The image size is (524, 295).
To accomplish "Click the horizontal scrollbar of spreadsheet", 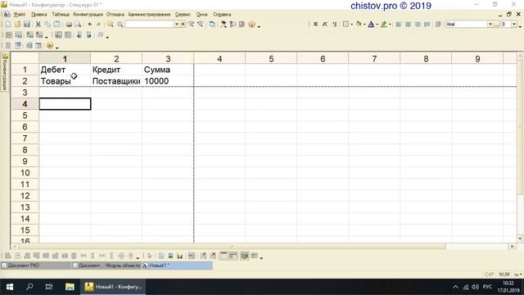I will coord(232,246).
